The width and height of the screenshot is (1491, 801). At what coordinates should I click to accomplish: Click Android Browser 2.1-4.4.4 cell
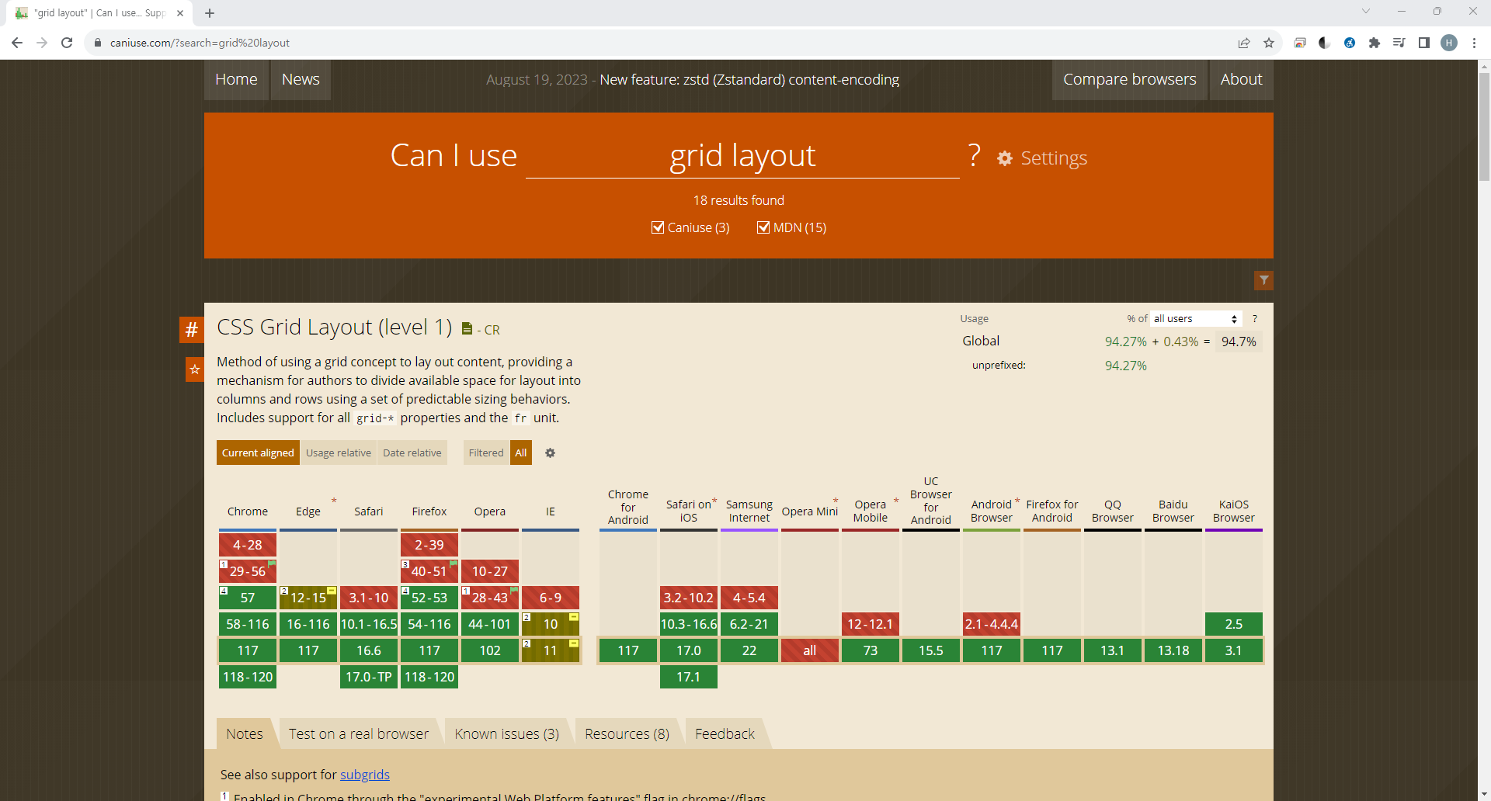point(992,624)
